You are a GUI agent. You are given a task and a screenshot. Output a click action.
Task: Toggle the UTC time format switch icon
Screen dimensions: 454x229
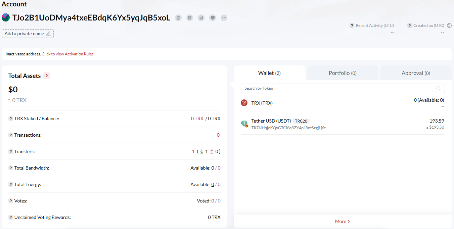pyautogui.click(x=449, y=26)
